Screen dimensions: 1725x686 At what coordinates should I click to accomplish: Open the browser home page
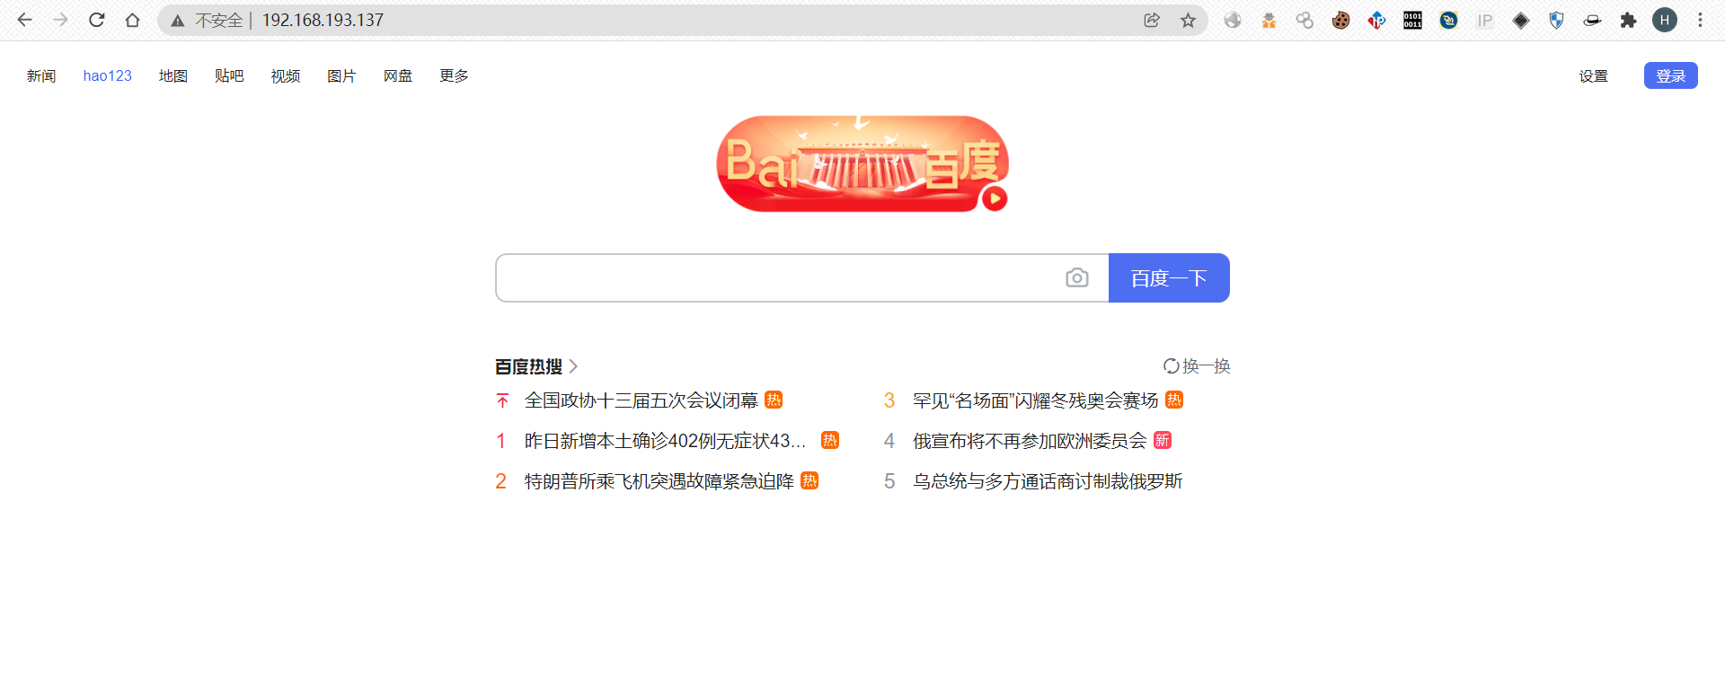coord(132,20)
